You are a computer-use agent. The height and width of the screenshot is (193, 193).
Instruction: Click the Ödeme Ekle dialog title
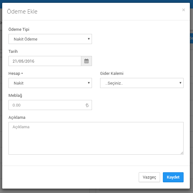click(x=22, y=11)
